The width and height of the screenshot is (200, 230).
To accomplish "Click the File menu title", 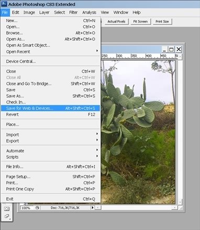I will click(x=5, y=13).
